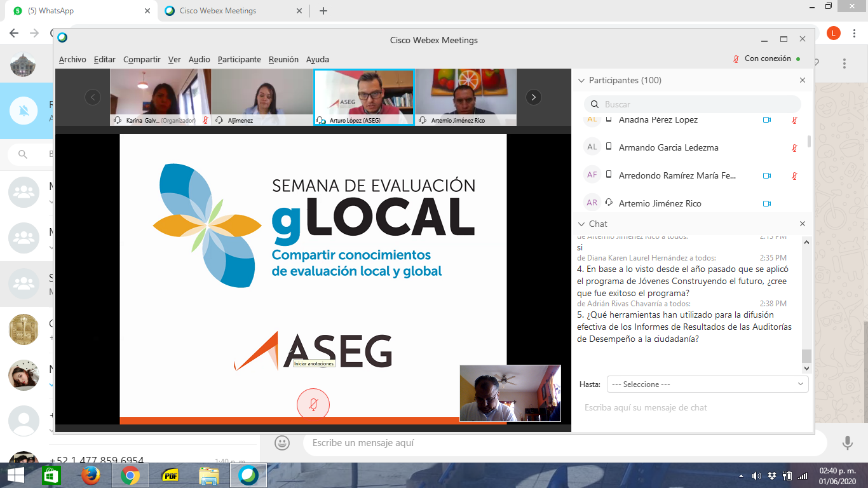Unmute microphone with the red mic button

pyautogui.click(x=313, y=404)
